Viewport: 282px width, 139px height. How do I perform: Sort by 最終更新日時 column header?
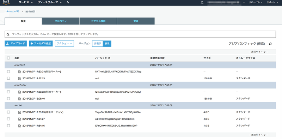[157, 58]
